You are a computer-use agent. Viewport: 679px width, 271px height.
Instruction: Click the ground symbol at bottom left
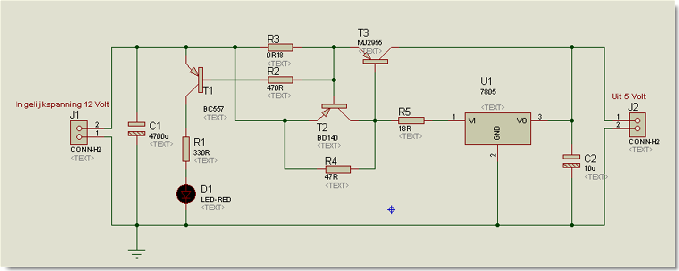click(137, 252)
